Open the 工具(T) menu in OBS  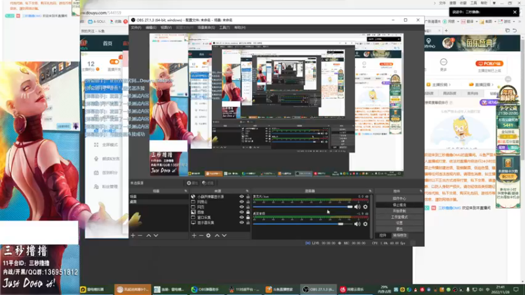click(224, 28)
